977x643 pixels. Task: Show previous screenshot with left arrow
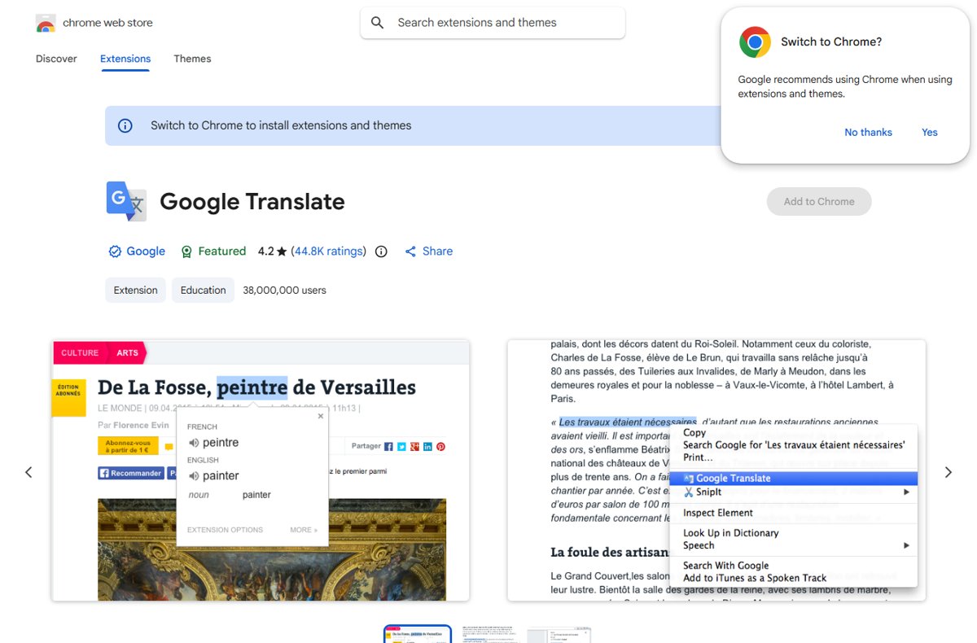click(x=28, y=472)
